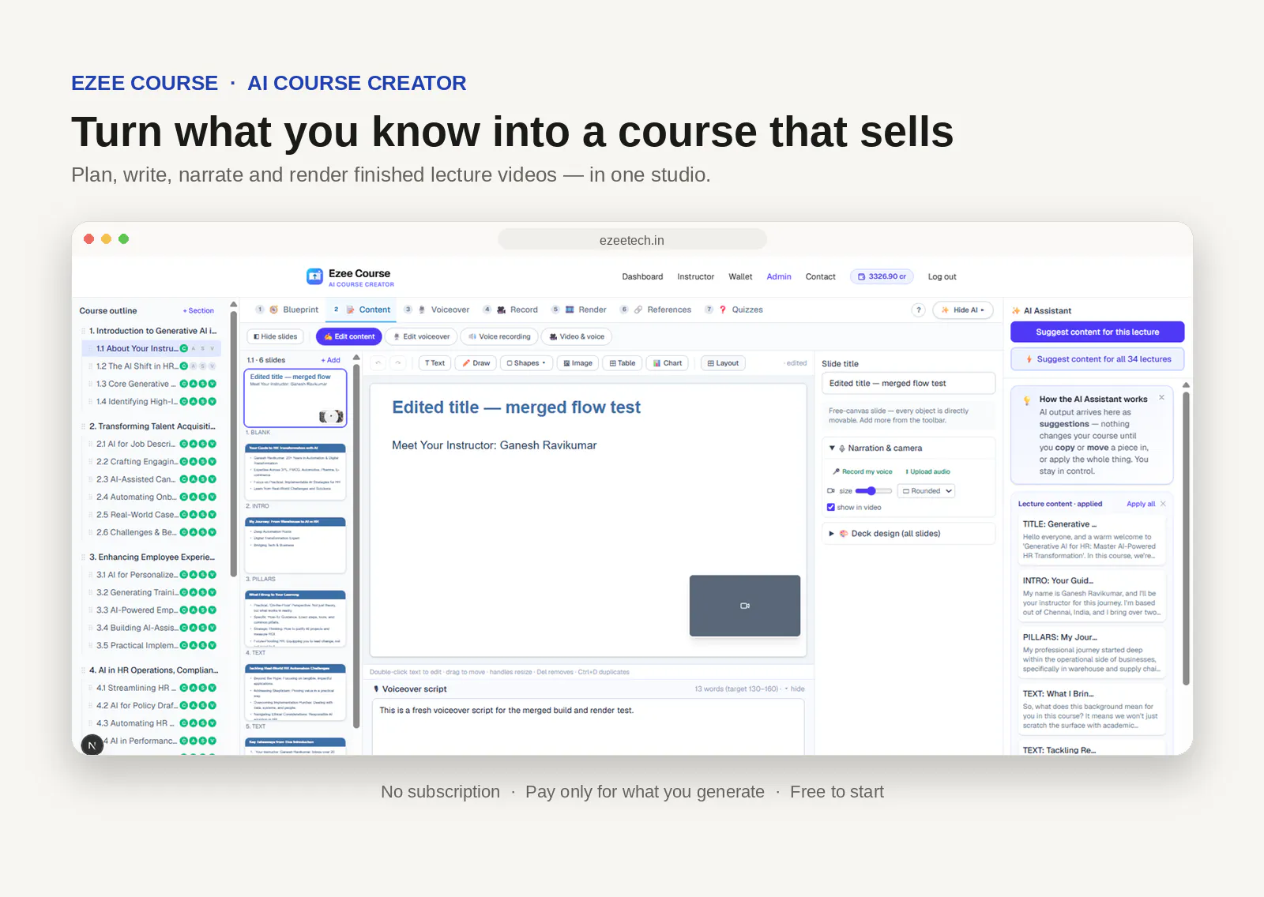Click the A status badge of lecture 2.1
This screenshot has height=897, width=1264.
point(194,444)
